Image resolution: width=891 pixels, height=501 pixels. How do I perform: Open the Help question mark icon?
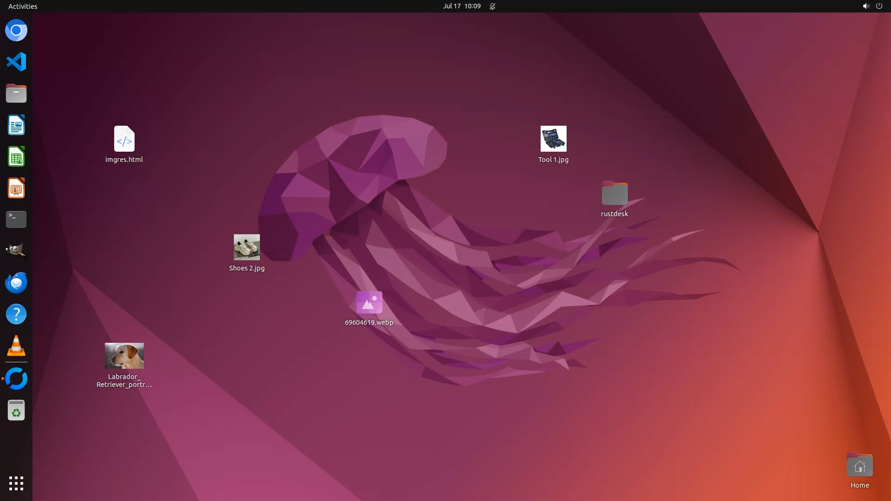(16, 314)
